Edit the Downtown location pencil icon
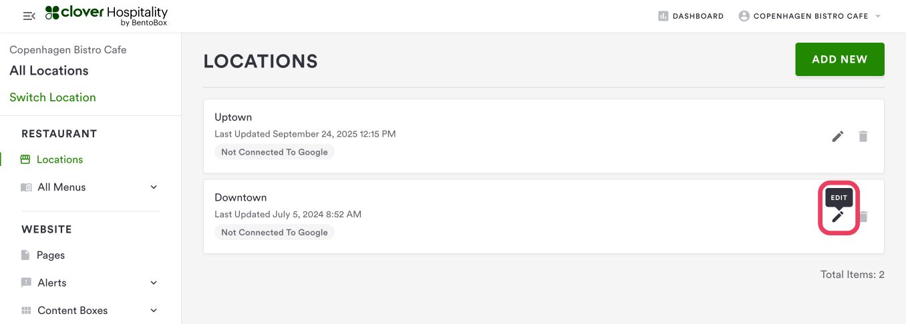Image resolution: width=906 pixels, height=324 pixels. click(838, 217)
